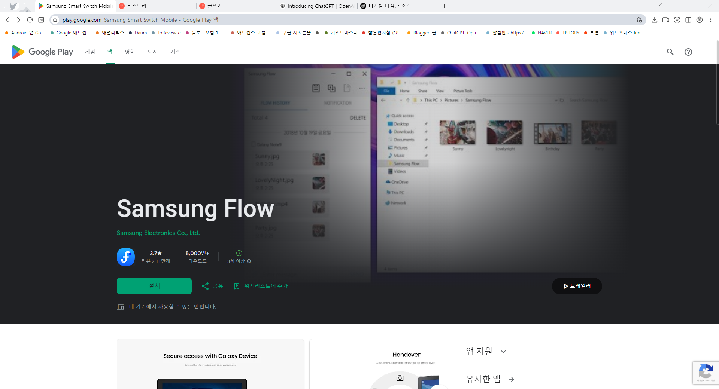The height and width of the screenshot is (389, 719).
Task: Click the Google Play logo
Action: tap(42, 52)
